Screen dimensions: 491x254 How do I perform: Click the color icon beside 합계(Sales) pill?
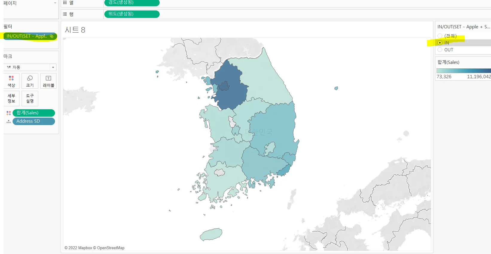click(9, 113)
